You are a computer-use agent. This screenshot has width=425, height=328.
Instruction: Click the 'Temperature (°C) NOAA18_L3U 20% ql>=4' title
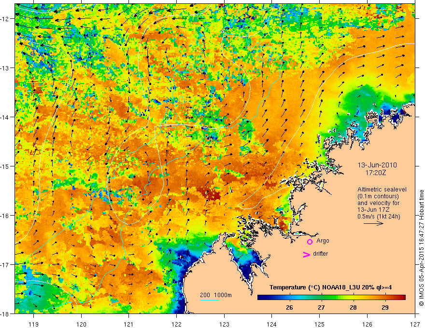(x=331, y=287)
